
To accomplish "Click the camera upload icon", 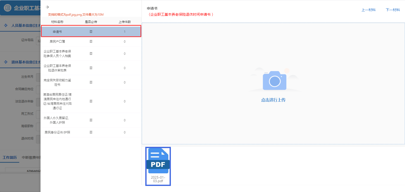I will [274, 81].
